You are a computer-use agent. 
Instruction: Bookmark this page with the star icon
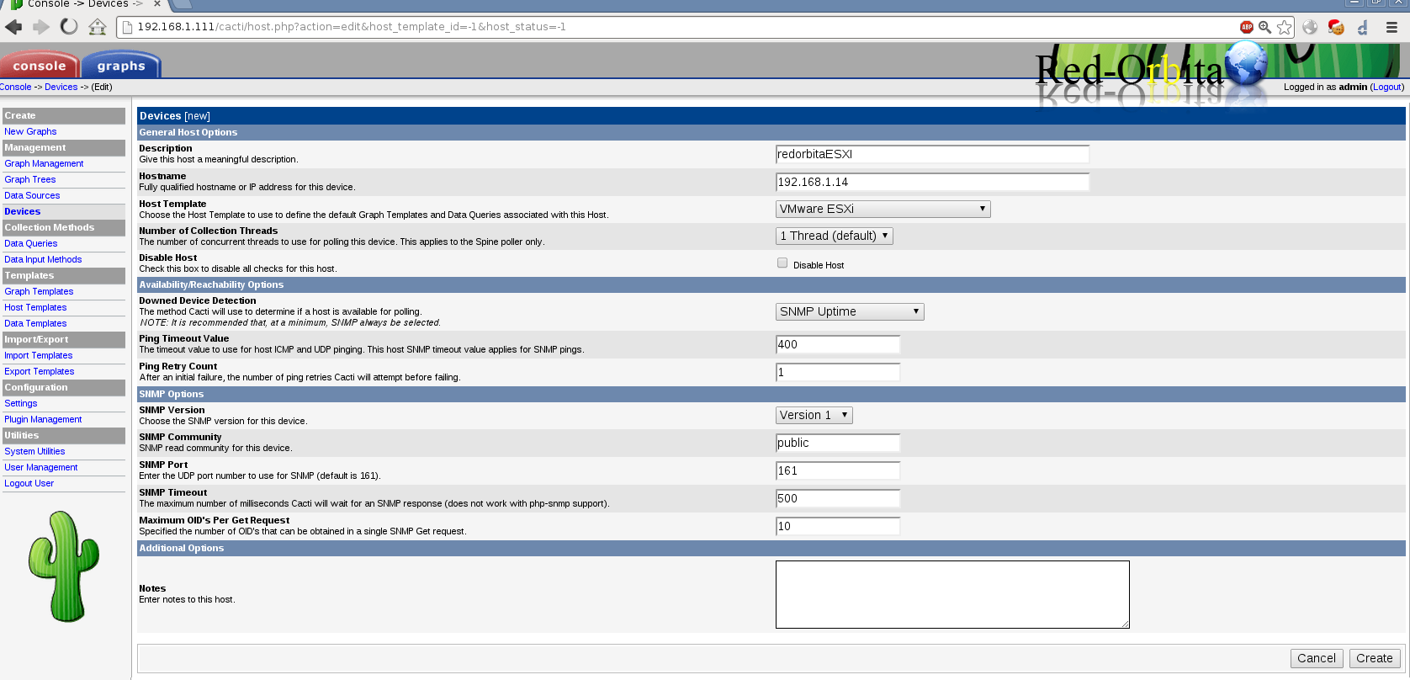click(x=1284, y=27)
